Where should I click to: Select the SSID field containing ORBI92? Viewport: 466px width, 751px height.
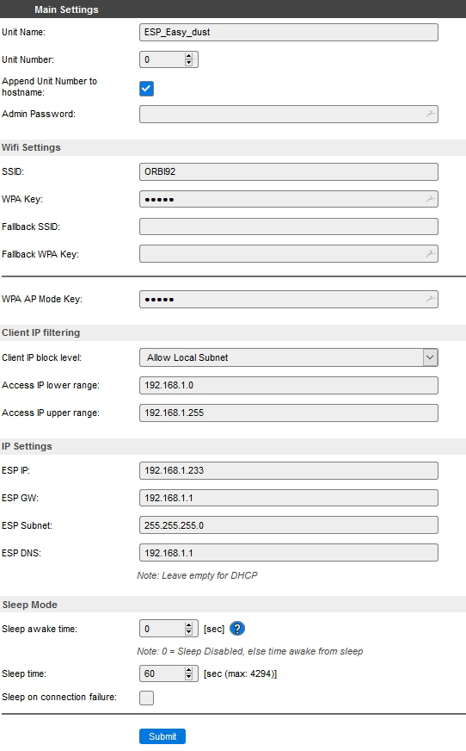pos(289,172)
